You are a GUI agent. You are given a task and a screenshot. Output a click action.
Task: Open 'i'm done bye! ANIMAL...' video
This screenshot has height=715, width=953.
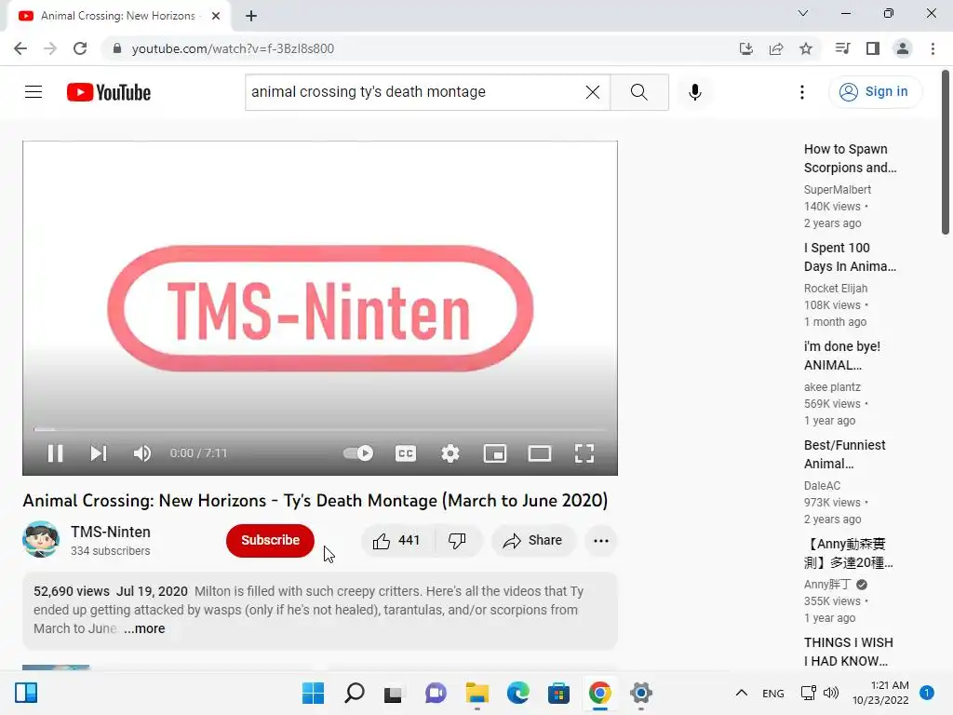pyautogui.click(x=841, y=356)
